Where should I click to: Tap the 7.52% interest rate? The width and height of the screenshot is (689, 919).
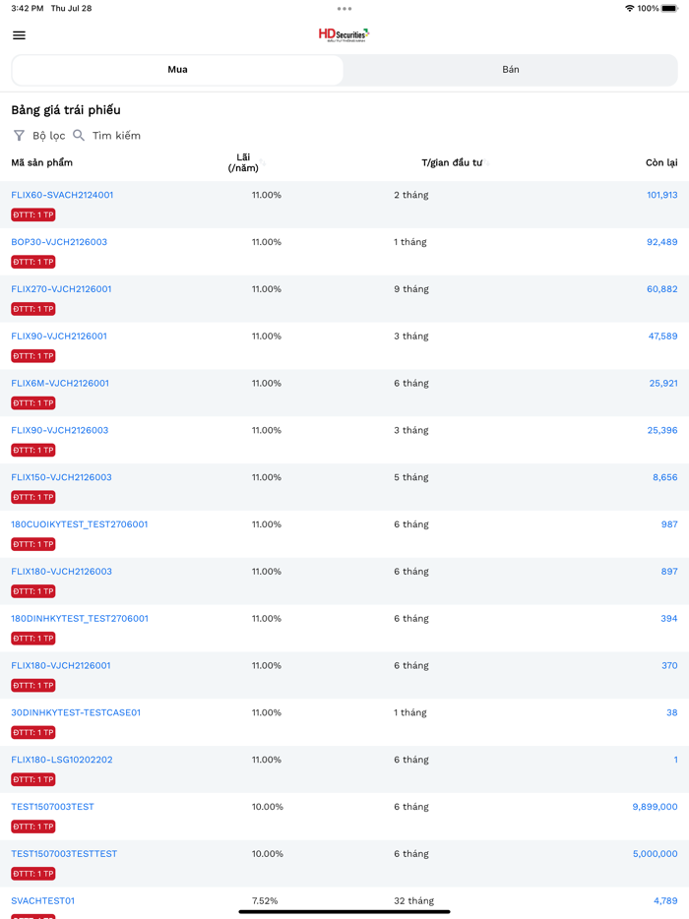pos(265,901)
